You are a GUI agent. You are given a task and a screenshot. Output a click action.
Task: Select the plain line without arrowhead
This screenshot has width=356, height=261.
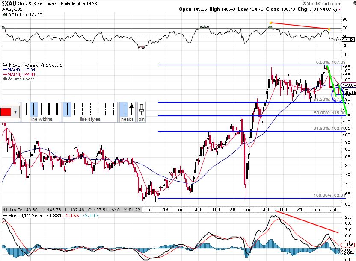pyautogui.click(x=123, y=109)
